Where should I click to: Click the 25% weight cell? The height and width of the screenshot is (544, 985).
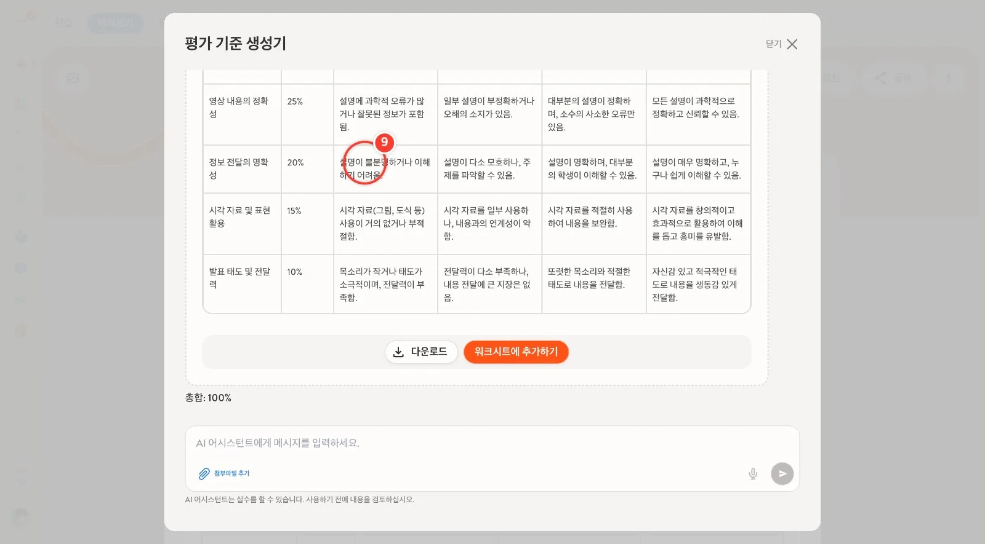pyautogui.click(x=307, y=114)
